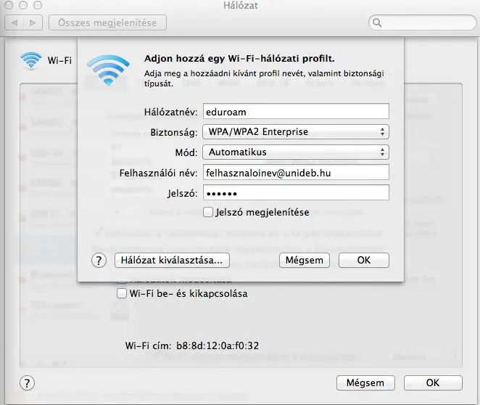Focus the Jelszó password field

[294, 193]
